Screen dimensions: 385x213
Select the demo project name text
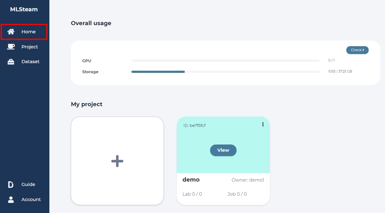[191, 180]
